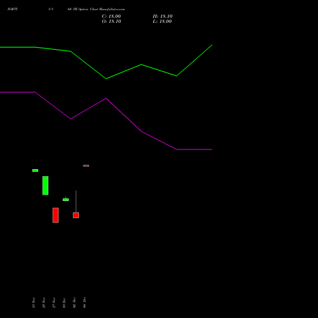Click the tall green candle for 25 Nov

click(45, 186)
